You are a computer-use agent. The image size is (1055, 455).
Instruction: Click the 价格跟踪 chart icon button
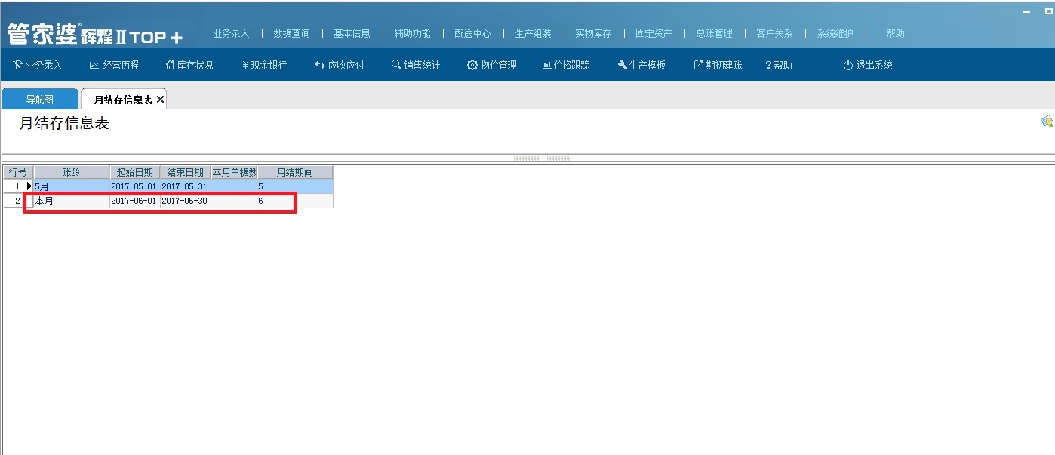pos(566,66)
